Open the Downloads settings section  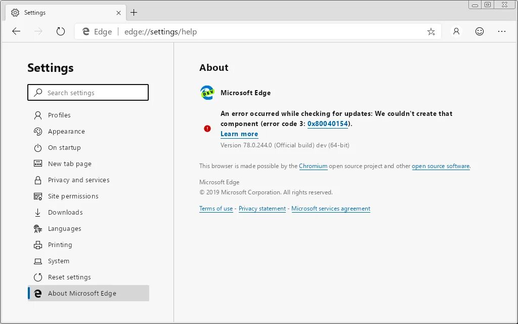[x=88, y=212]
